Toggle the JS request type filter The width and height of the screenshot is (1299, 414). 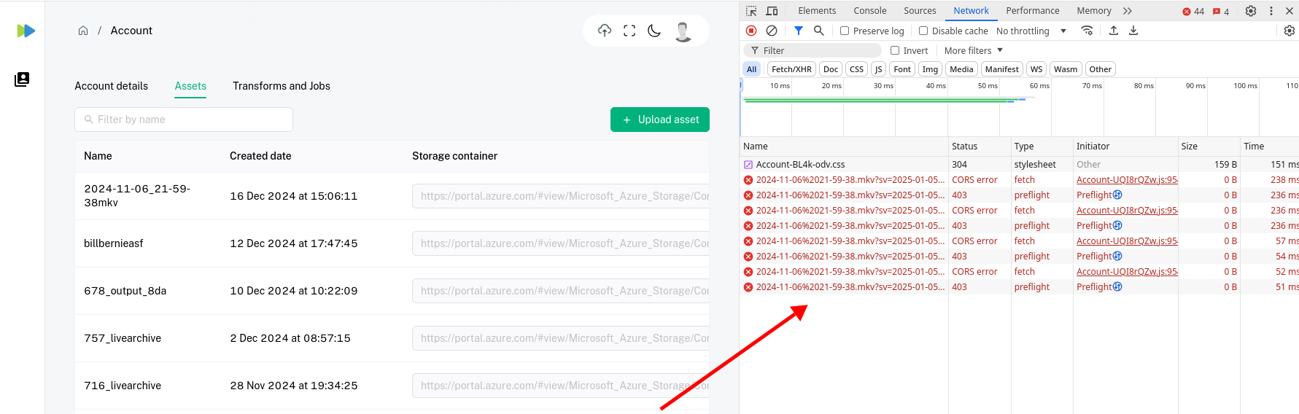pyautogui.click(x=878, y=69)
